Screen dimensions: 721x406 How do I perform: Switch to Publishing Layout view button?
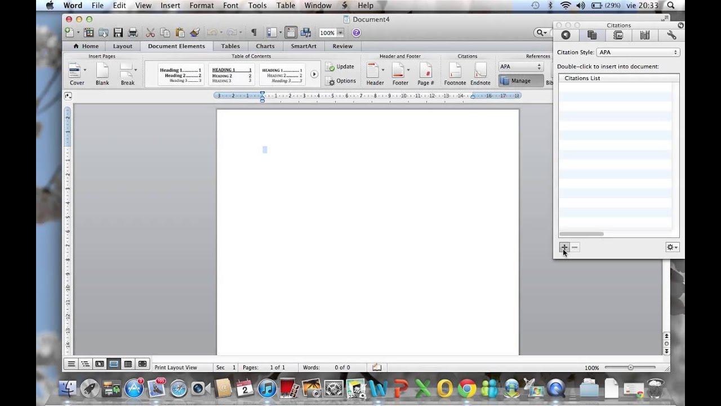100,364
